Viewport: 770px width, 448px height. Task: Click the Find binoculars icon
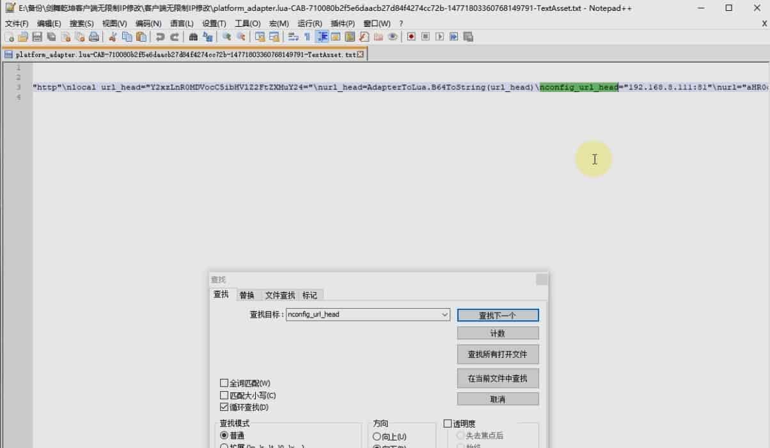193,37
